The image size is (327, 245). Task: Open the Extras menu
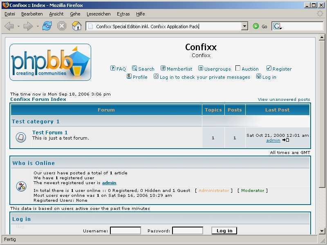coord(123,14)
